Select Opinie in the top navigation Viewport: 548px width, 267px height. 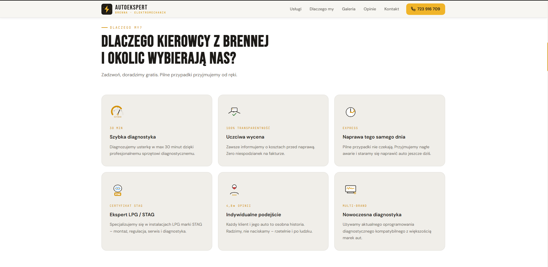coord(370,9)
